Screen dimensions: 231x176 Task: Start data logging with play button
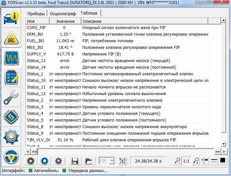click(31, 161)
